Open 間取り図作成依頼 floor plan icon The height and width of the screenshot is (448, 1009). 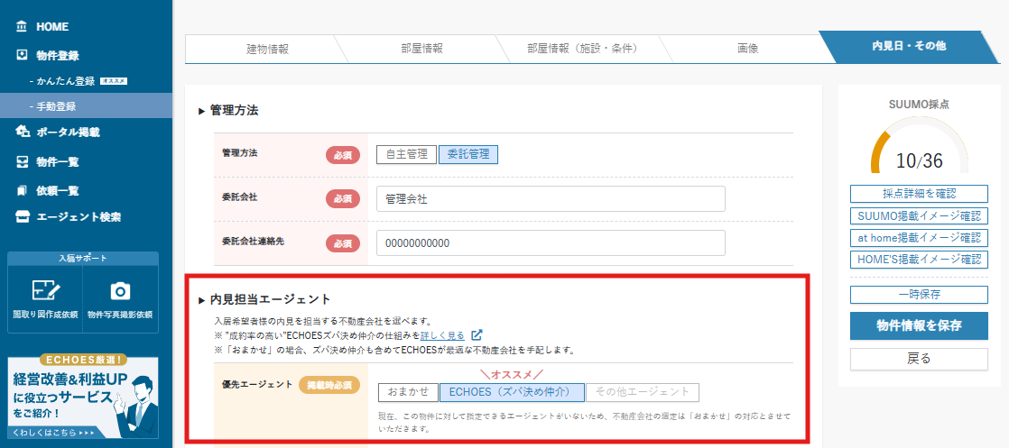[44, 291]
